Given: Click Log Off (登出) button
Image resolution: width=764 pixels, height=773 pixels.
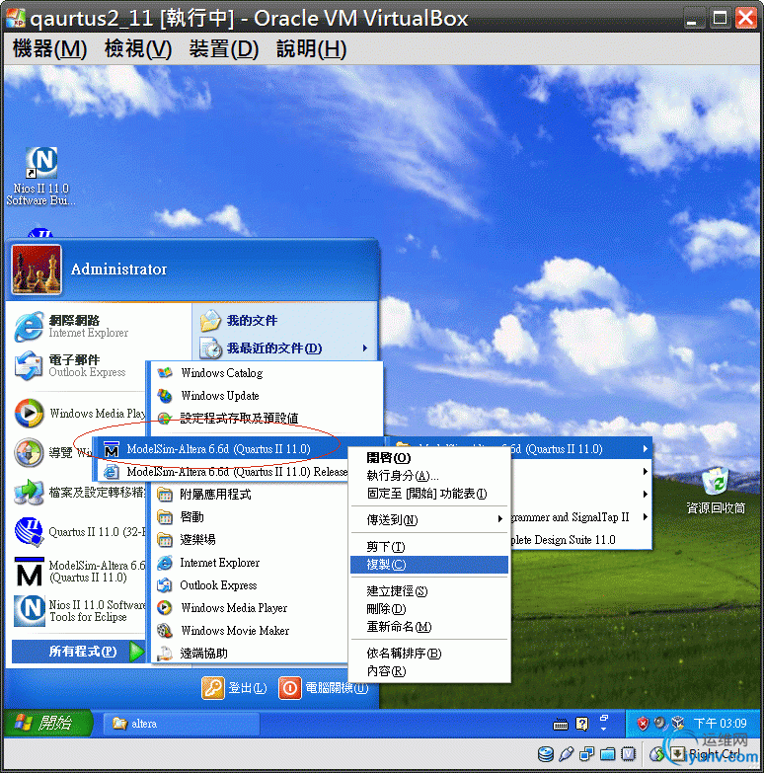Looking at the screenshot, I should pos(234,688).
